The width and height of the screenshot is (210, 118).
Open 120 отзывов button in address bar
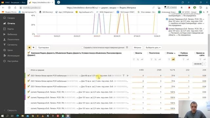tap(171, 7)
